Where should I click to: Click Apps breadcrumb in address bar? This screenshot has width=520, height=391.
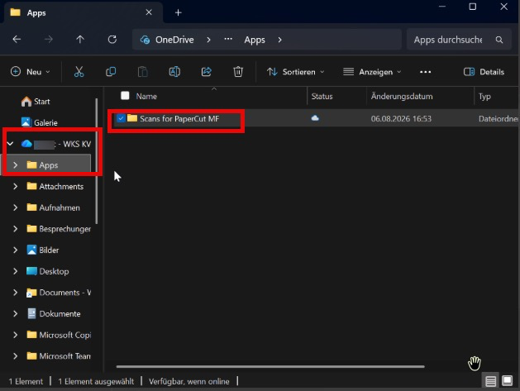point(255,40)
